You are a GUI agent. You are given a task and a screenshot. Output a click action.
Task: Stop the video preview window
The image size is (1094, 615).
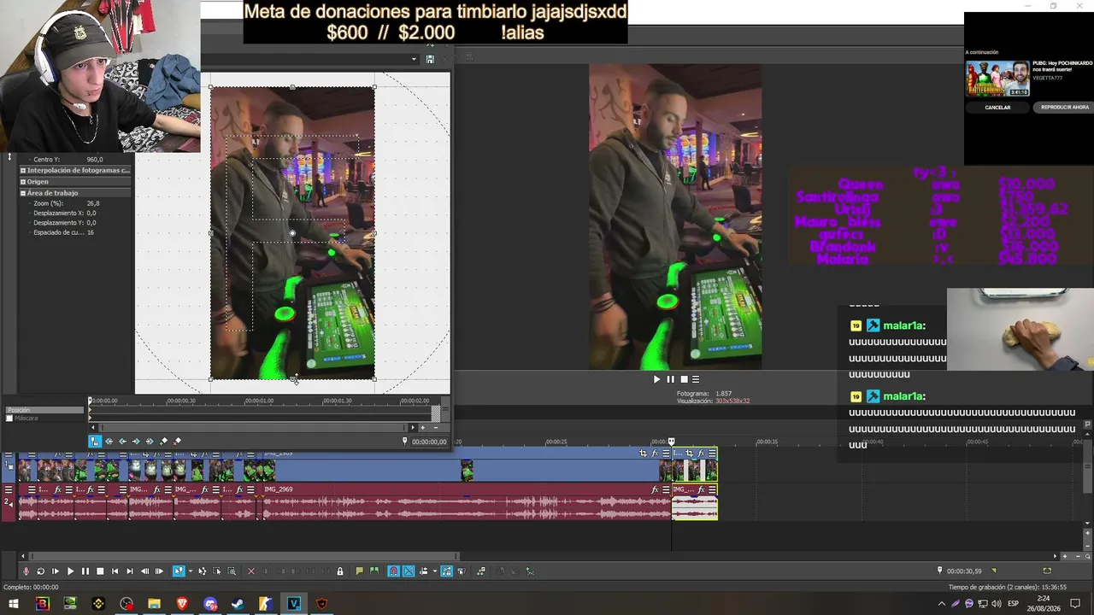(683, 379)
